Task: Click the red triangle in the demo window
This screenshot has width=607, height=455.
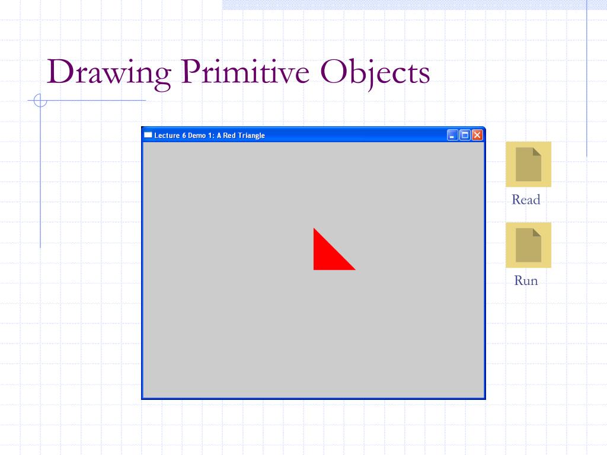Action: [327, 256]
